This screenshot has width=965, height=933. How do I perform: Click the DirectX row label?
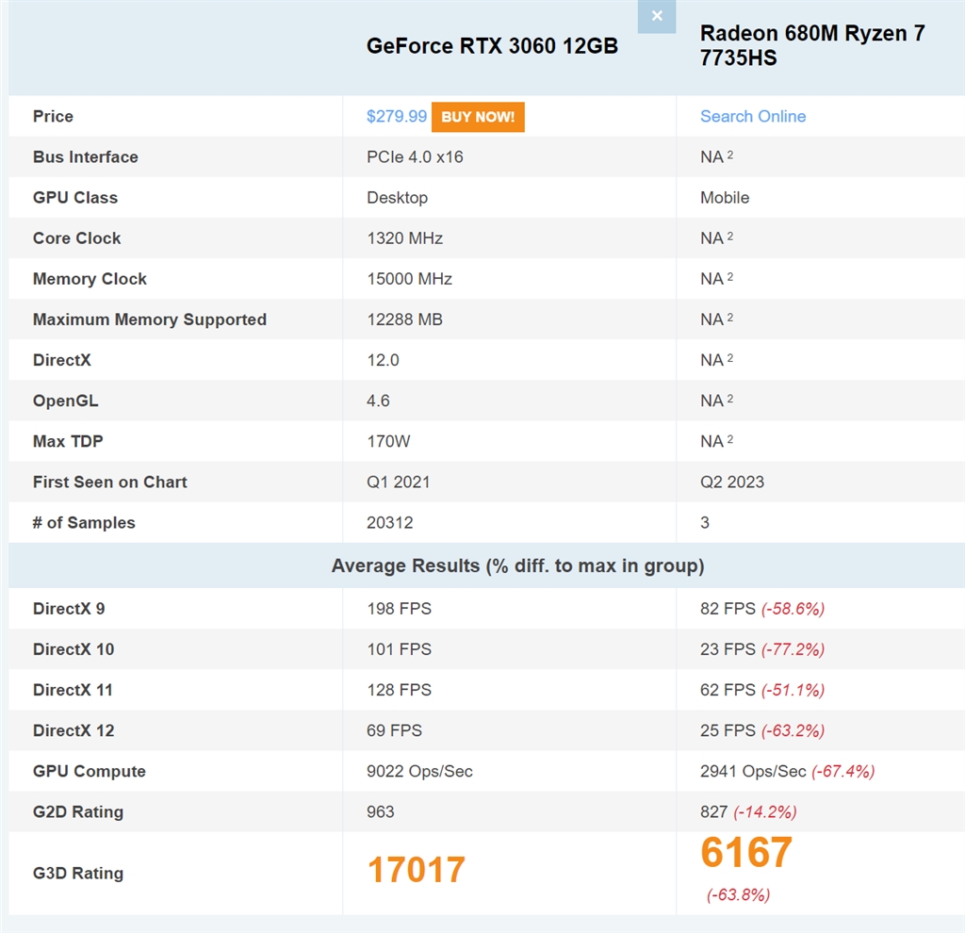click(61, 360)
